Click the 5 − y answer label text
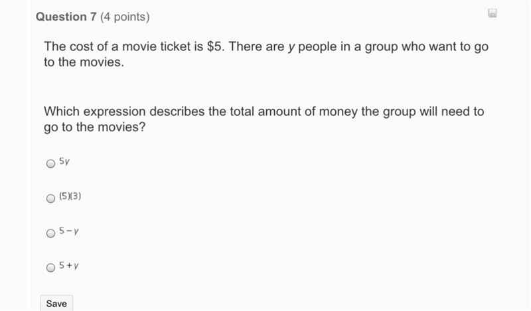This screenshot has width=531, height=311. tap(69, 231)
